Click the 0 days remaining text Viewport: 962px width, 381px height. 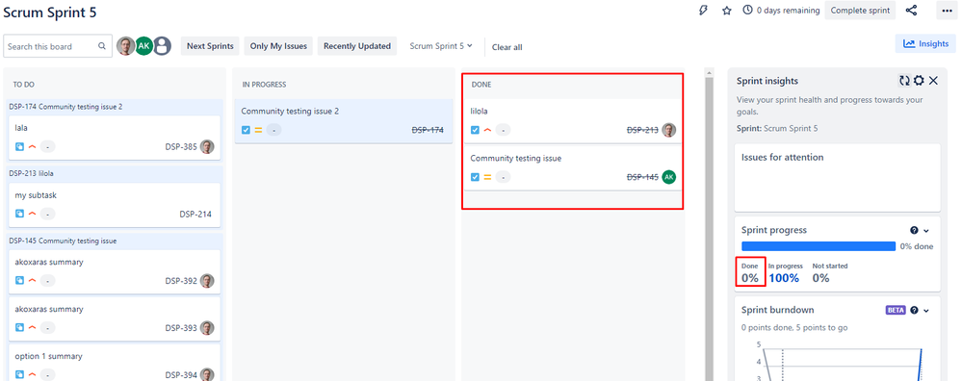789,11
